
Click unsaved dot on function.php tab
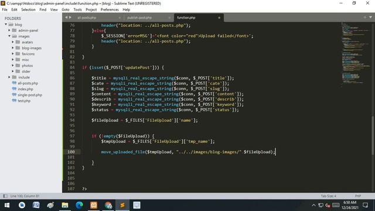click(x=219, y=18)
